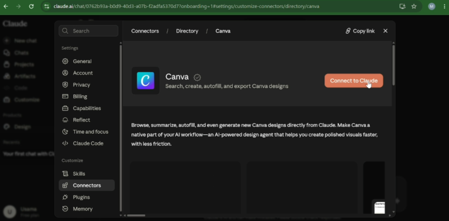Click the Canva connector title

click(x=177, y=77)
